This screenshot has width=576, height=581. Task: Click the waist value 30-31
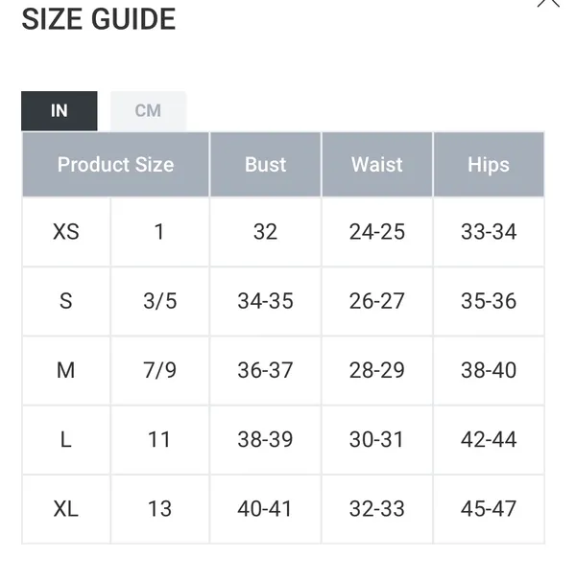click(x=377, y=439)
